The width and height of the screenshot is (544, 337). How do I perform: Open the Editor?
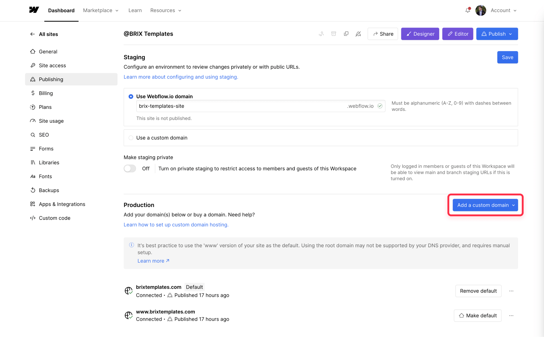tap(458, 34)
